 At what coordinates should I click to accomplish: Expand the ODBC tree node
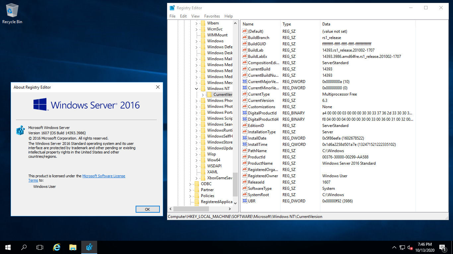pyautogui.click(x=190, y=184)
